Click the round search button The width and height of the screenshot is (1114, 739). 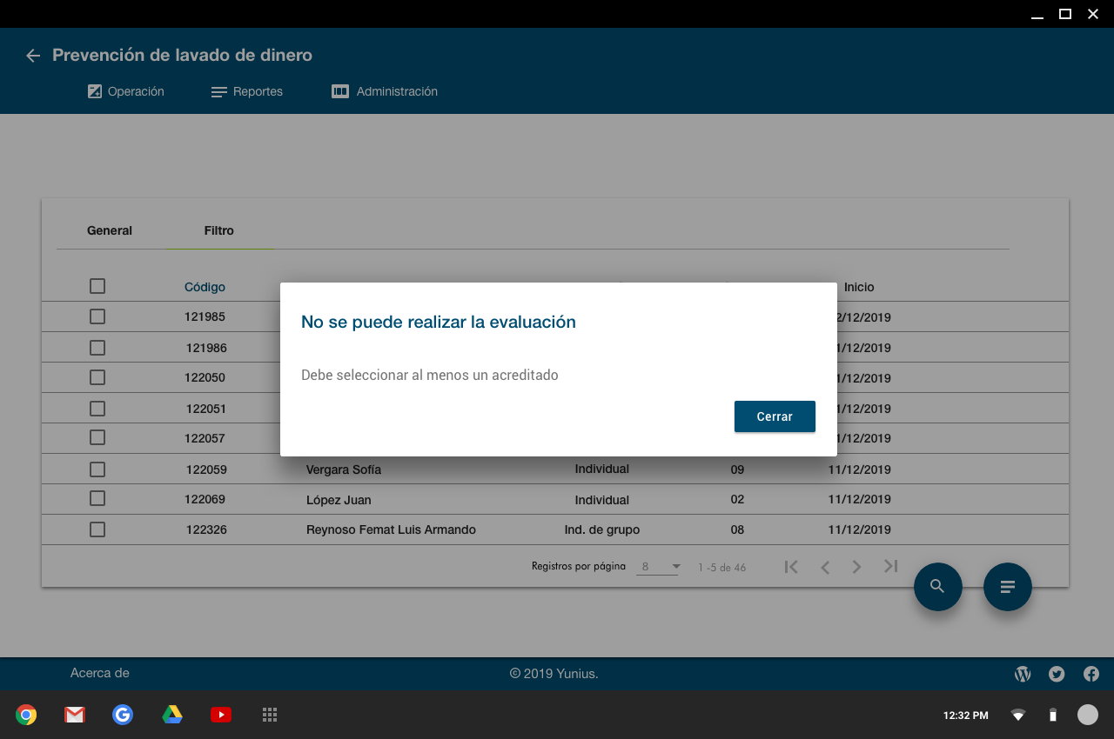coord(937,587)
